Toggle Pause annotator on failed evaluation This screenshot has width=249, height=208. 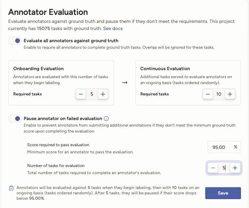tap(15, 119)
